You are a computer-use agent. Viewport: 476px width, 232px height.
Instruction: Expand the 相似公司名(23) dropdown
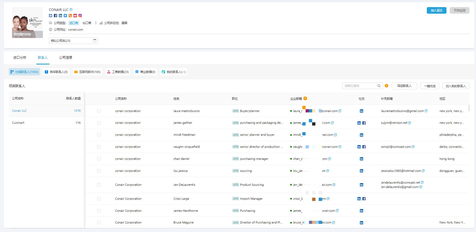point(73,41)
